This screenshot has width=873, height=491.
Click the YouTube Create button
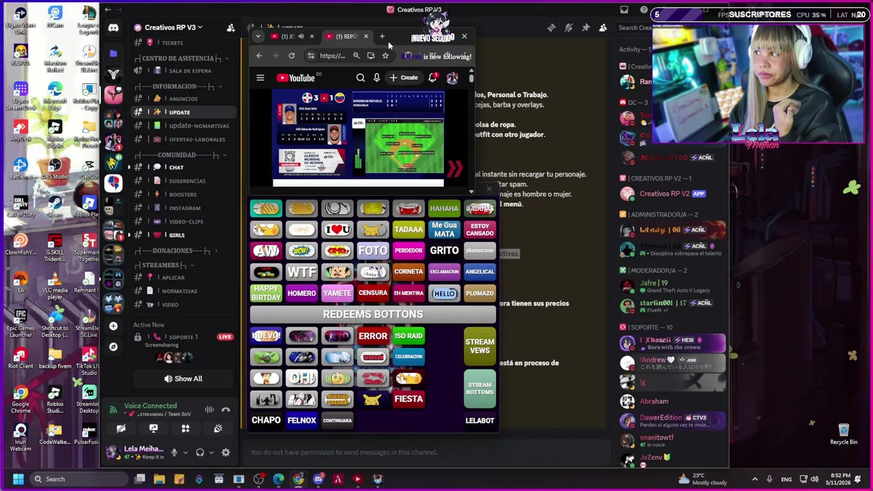(404, 78)
